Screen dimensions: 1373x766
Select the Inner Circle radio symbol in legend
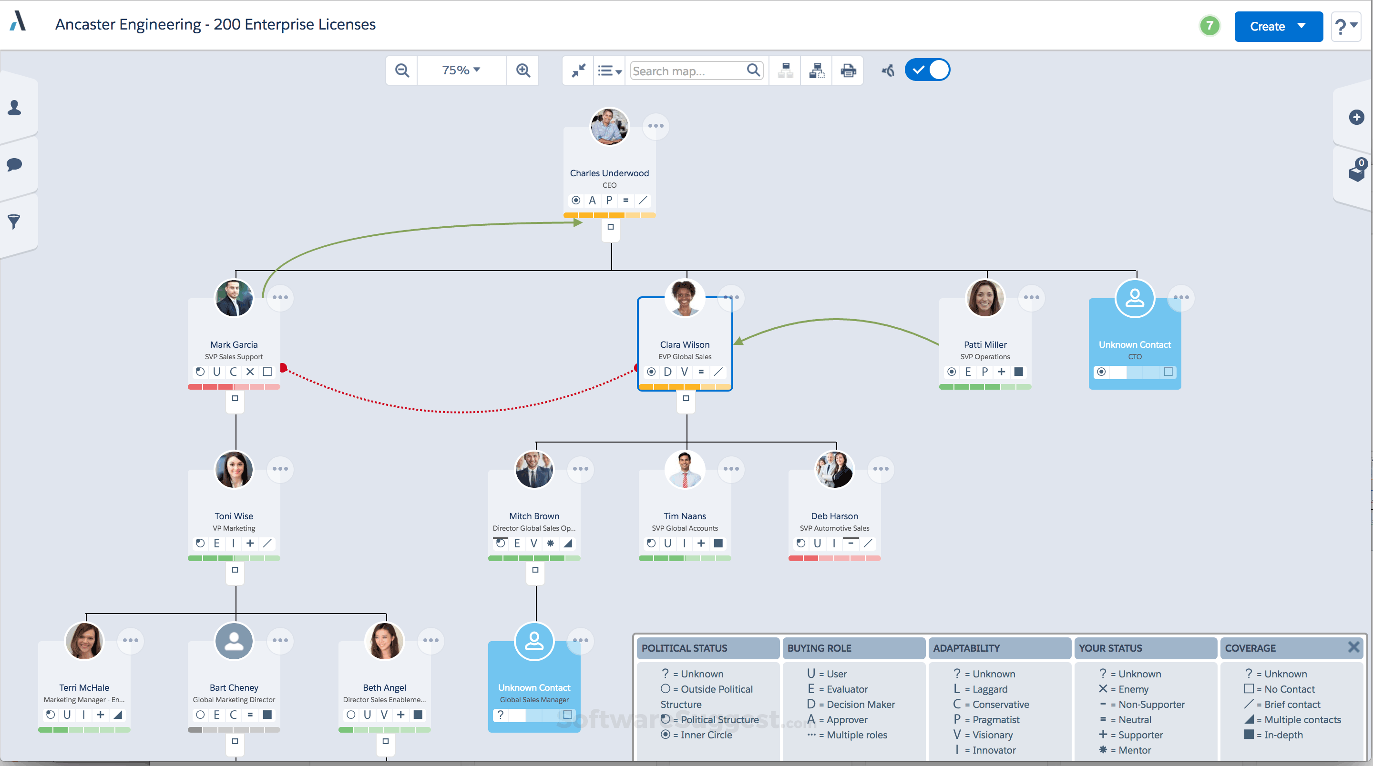666,735
